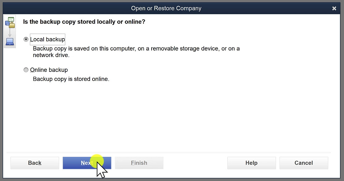Click the "Open or Restore Company" title bar

[x=166, y=8]
